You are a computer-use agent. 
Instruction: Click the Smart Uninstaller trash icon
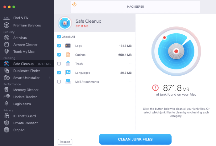(x=6, y=78)
